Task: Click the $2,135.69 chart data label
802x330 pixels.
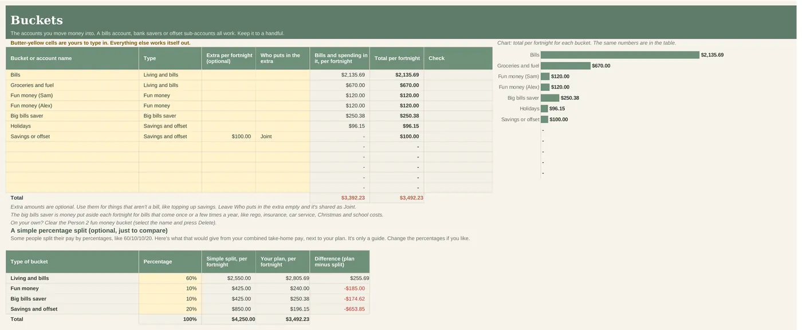Action: tap(712, 55)
